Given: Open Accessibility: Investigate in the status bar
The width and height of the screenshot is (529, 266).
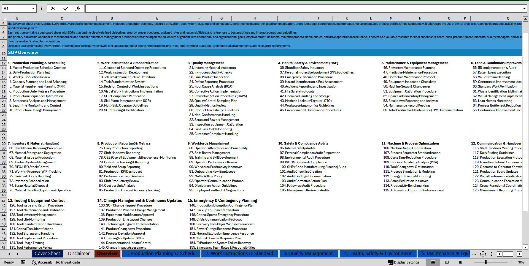Looking at the screenshot, I should point(56,262).
